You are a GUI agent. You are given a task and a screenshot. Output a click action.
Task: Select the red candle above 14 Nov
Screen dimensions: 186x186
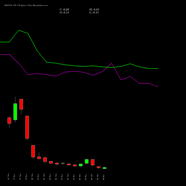[9, 121]
